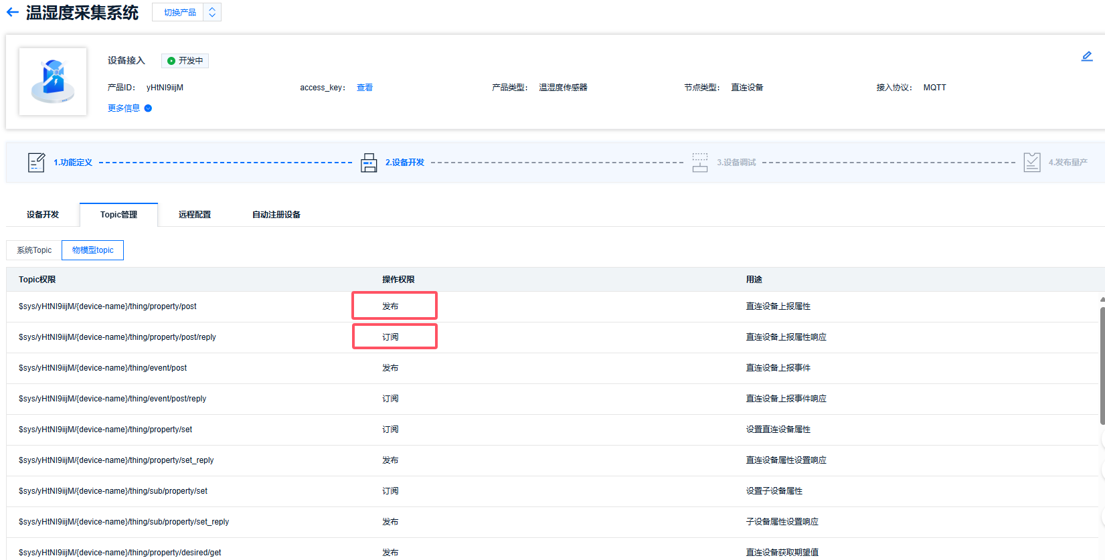Click the green 开发中 status badge

tap(185, 61)
